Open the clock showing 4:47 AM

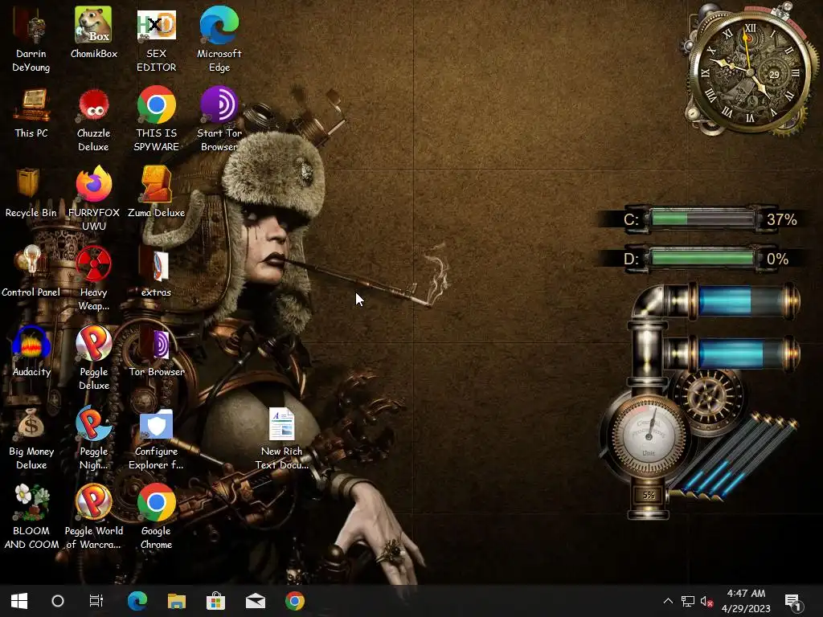(746, 601)
